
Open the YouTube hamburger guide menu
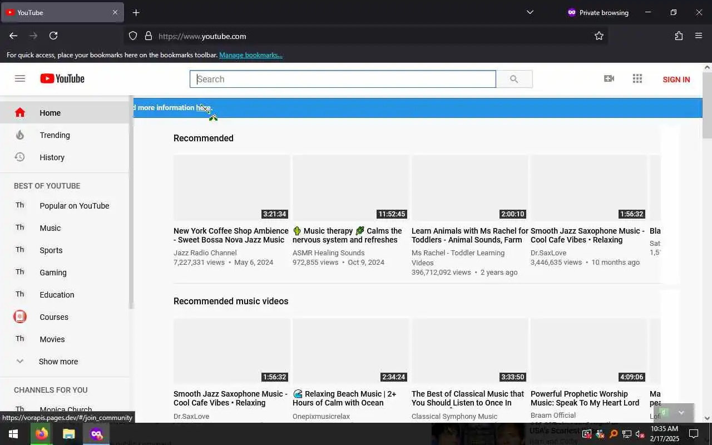(20, 78)
